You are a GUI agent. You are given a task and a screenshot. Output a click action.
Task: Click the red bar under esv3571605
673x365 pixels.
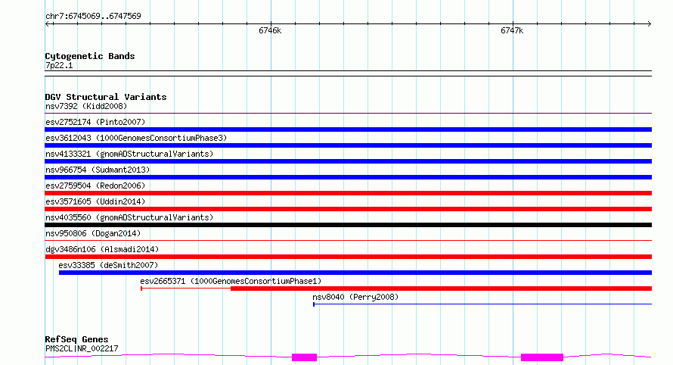pyautogui.click(x=348, y=209)
